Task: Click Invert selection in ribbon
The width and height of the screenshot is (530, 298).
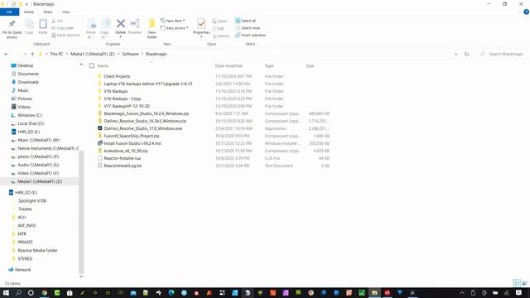Action: click(x=250, y=35)
